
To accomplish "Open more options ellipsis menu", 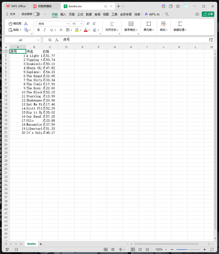I will (x=45, y=14).
